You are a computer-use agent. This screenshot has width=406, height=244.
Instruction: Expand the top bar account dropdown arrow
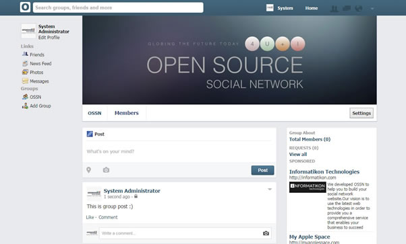[372, 9]
